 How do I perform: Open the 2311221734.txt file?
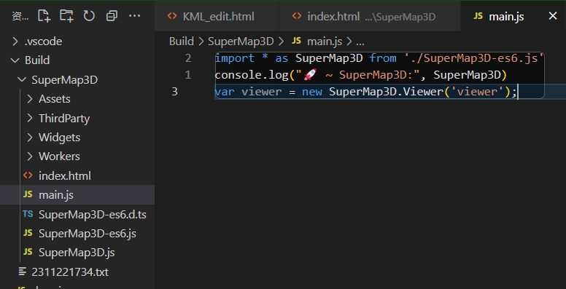click(77, 272)
